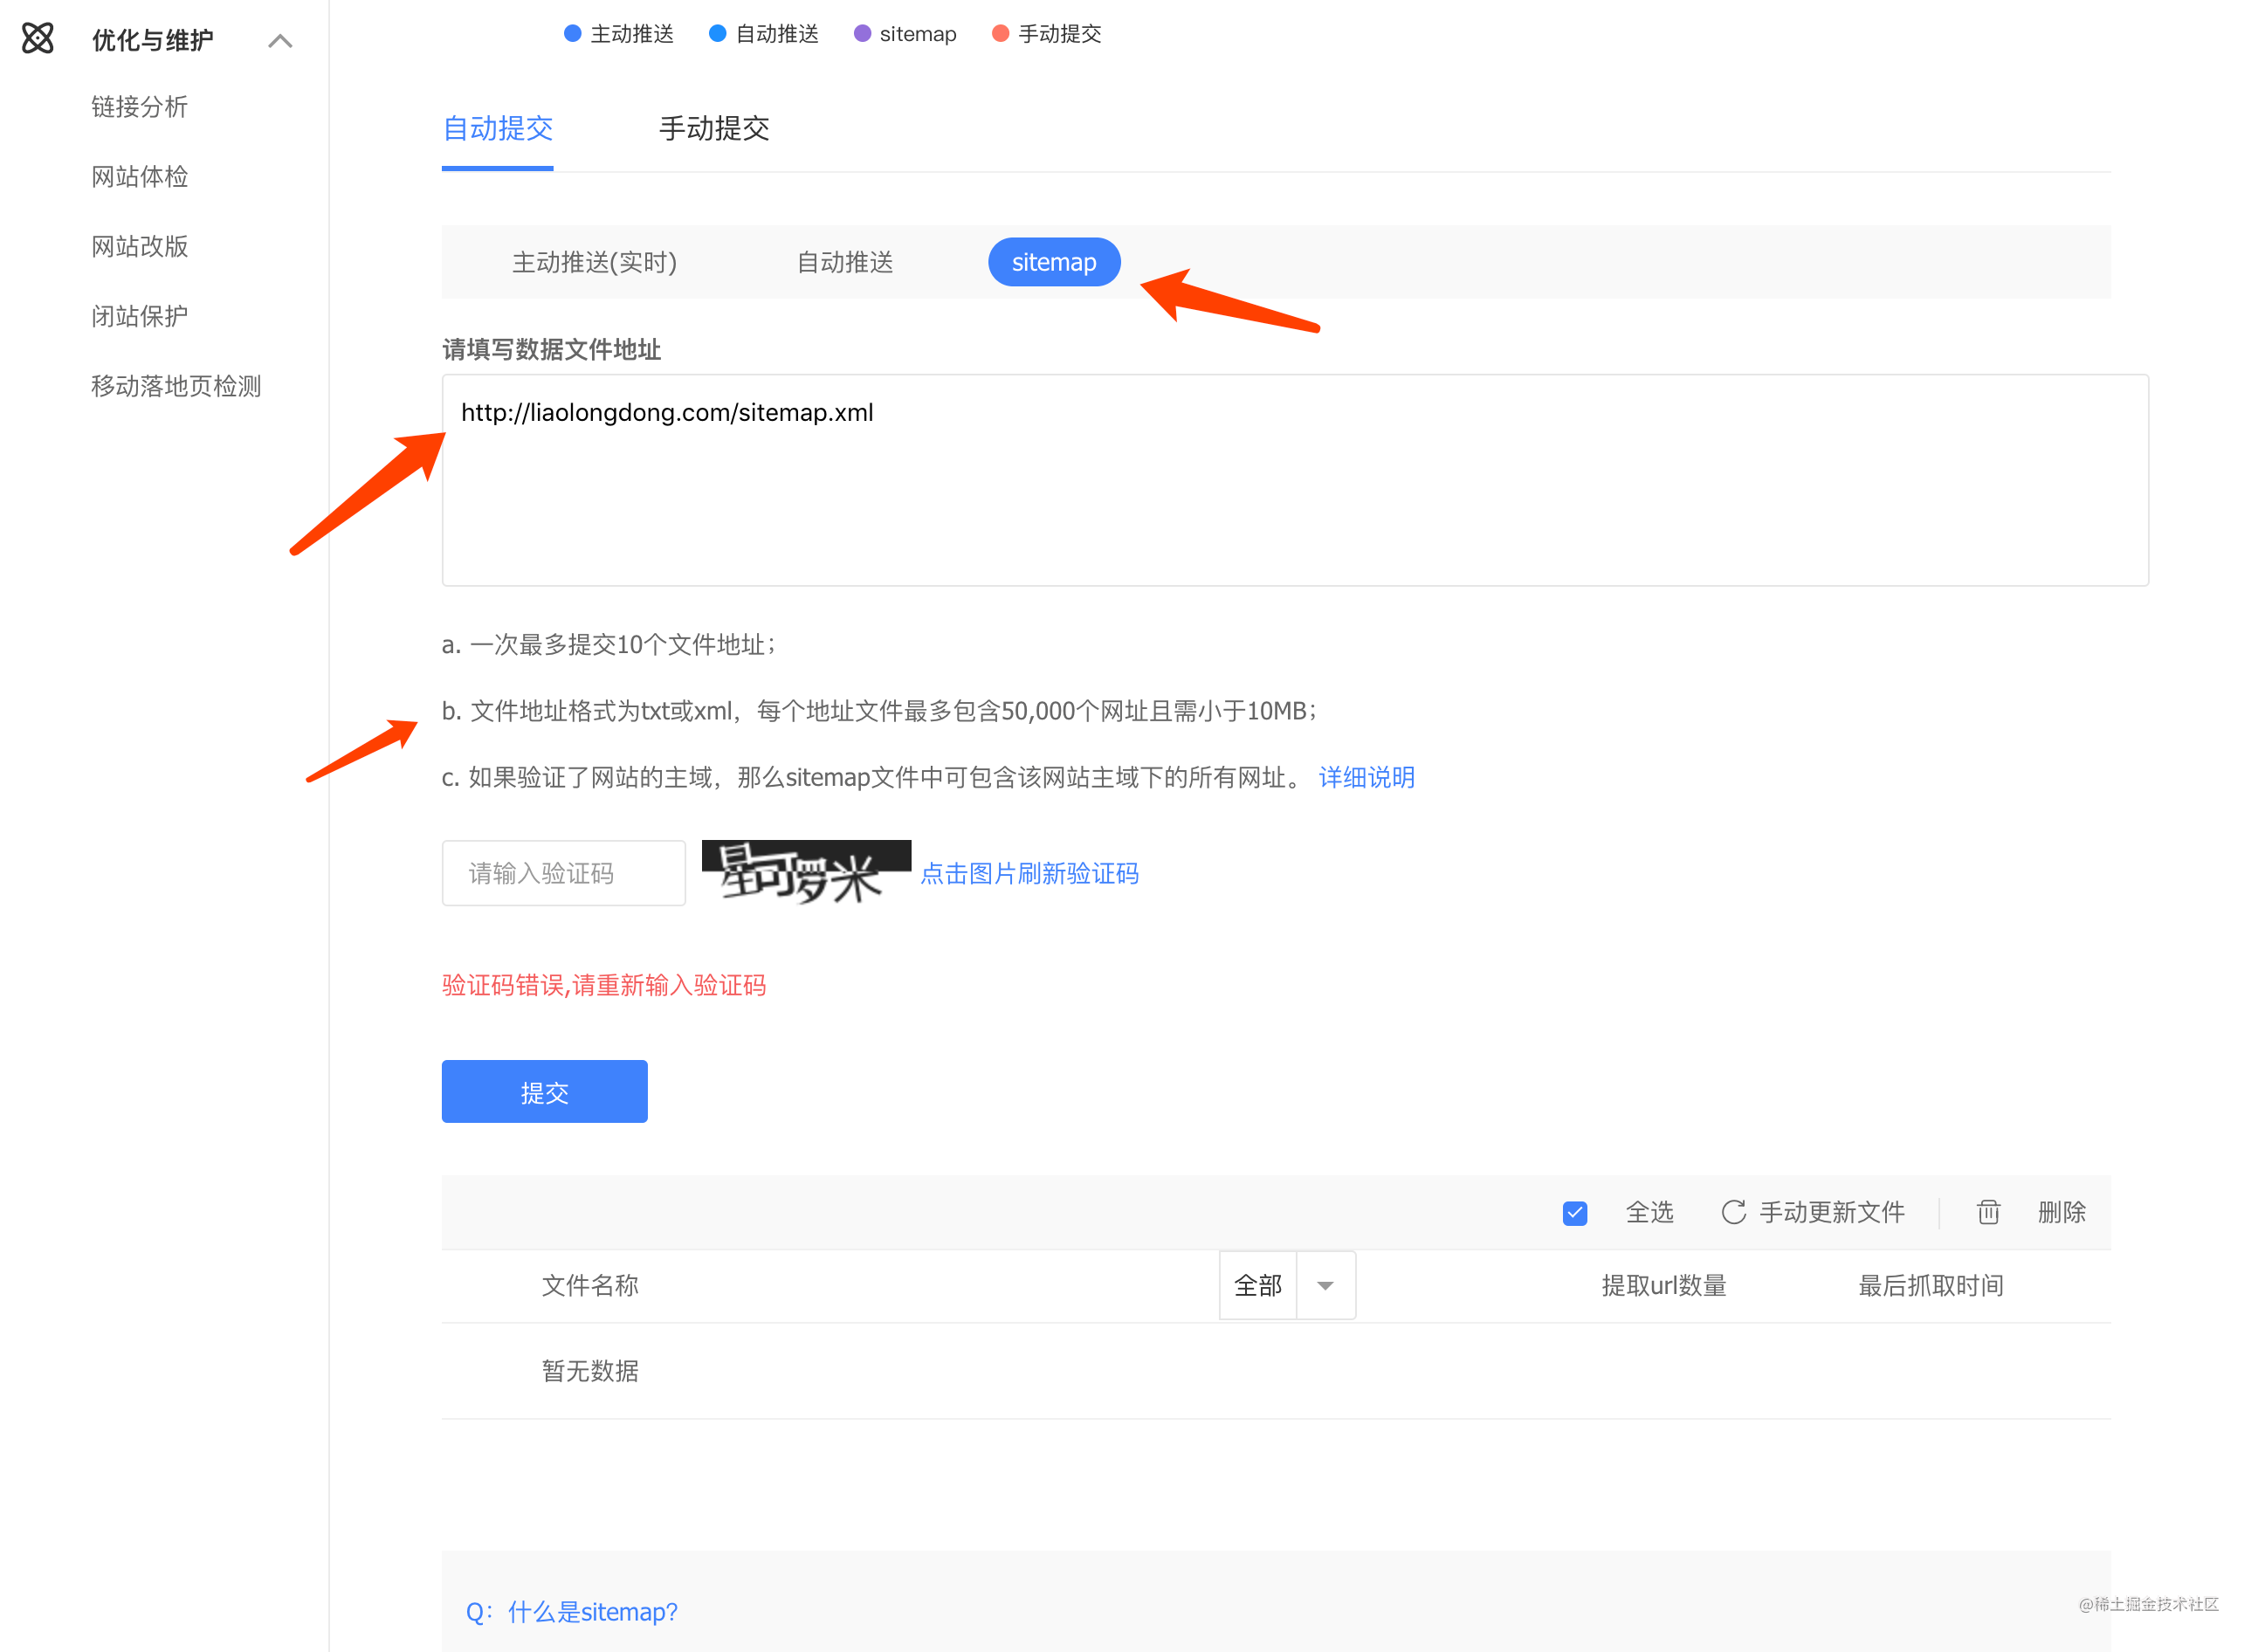Image resolution: width=2258 pixels, height=1652 pixels.
Task: Select the 自动推送 sub-tab
Action: click(x=845, y=263)
